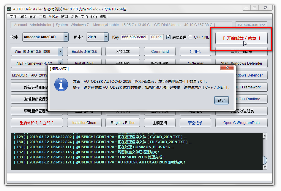Click Start Windows Defender button

[x=241, y=62]
